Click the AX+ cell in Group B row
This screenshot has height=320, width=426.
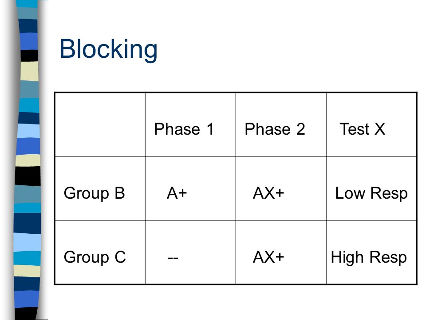[x=281, y=188]
